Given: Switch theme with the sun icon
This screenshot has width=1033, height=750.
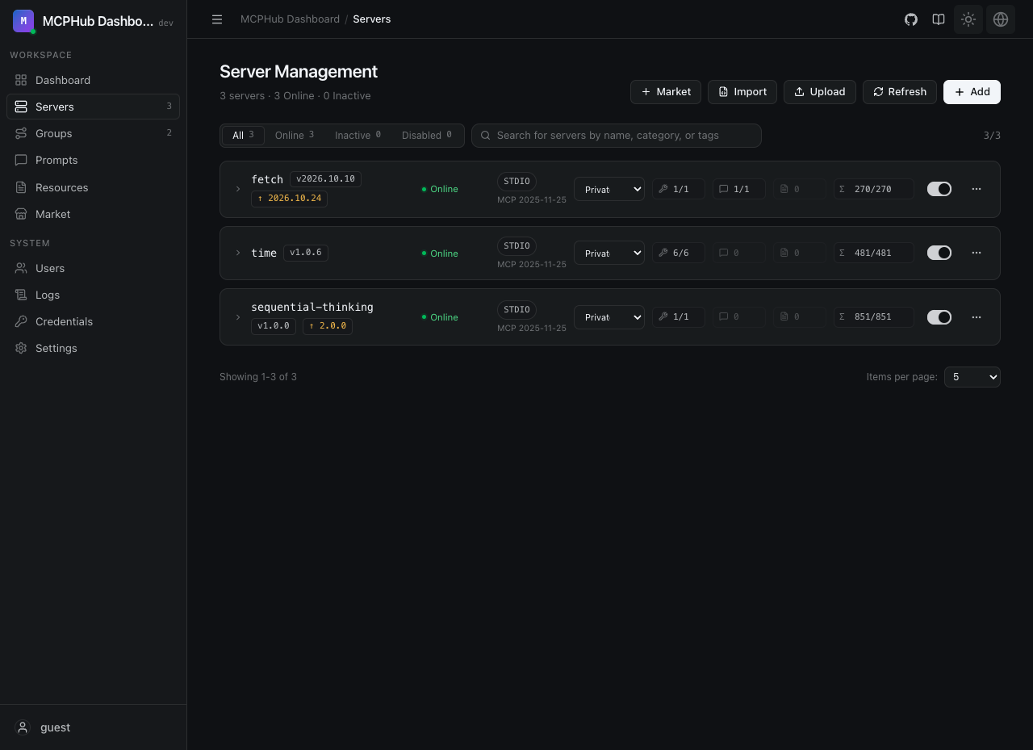Looking at the screenshot, I should pos(968,19).
